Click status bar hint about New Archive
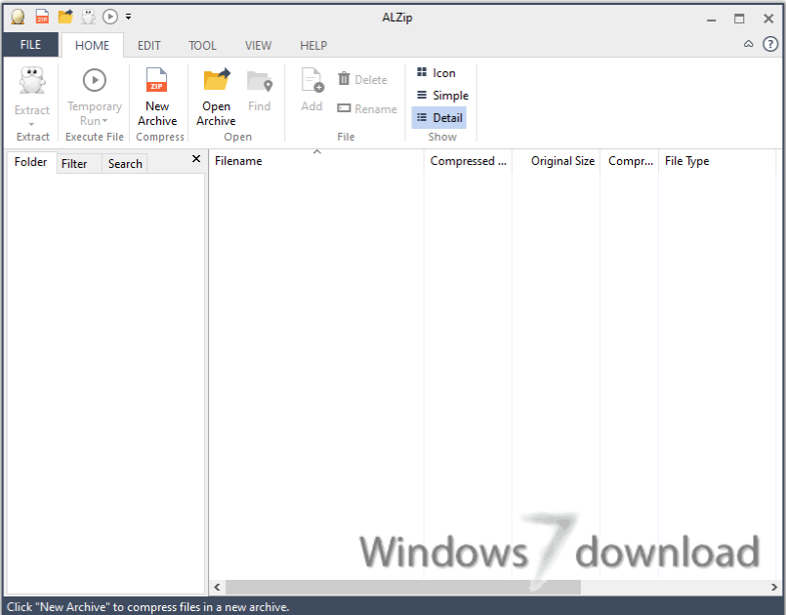 point(148,607)
